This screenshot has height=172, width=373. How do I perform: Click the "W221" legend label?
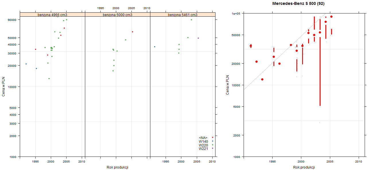(x=203, y=148)
